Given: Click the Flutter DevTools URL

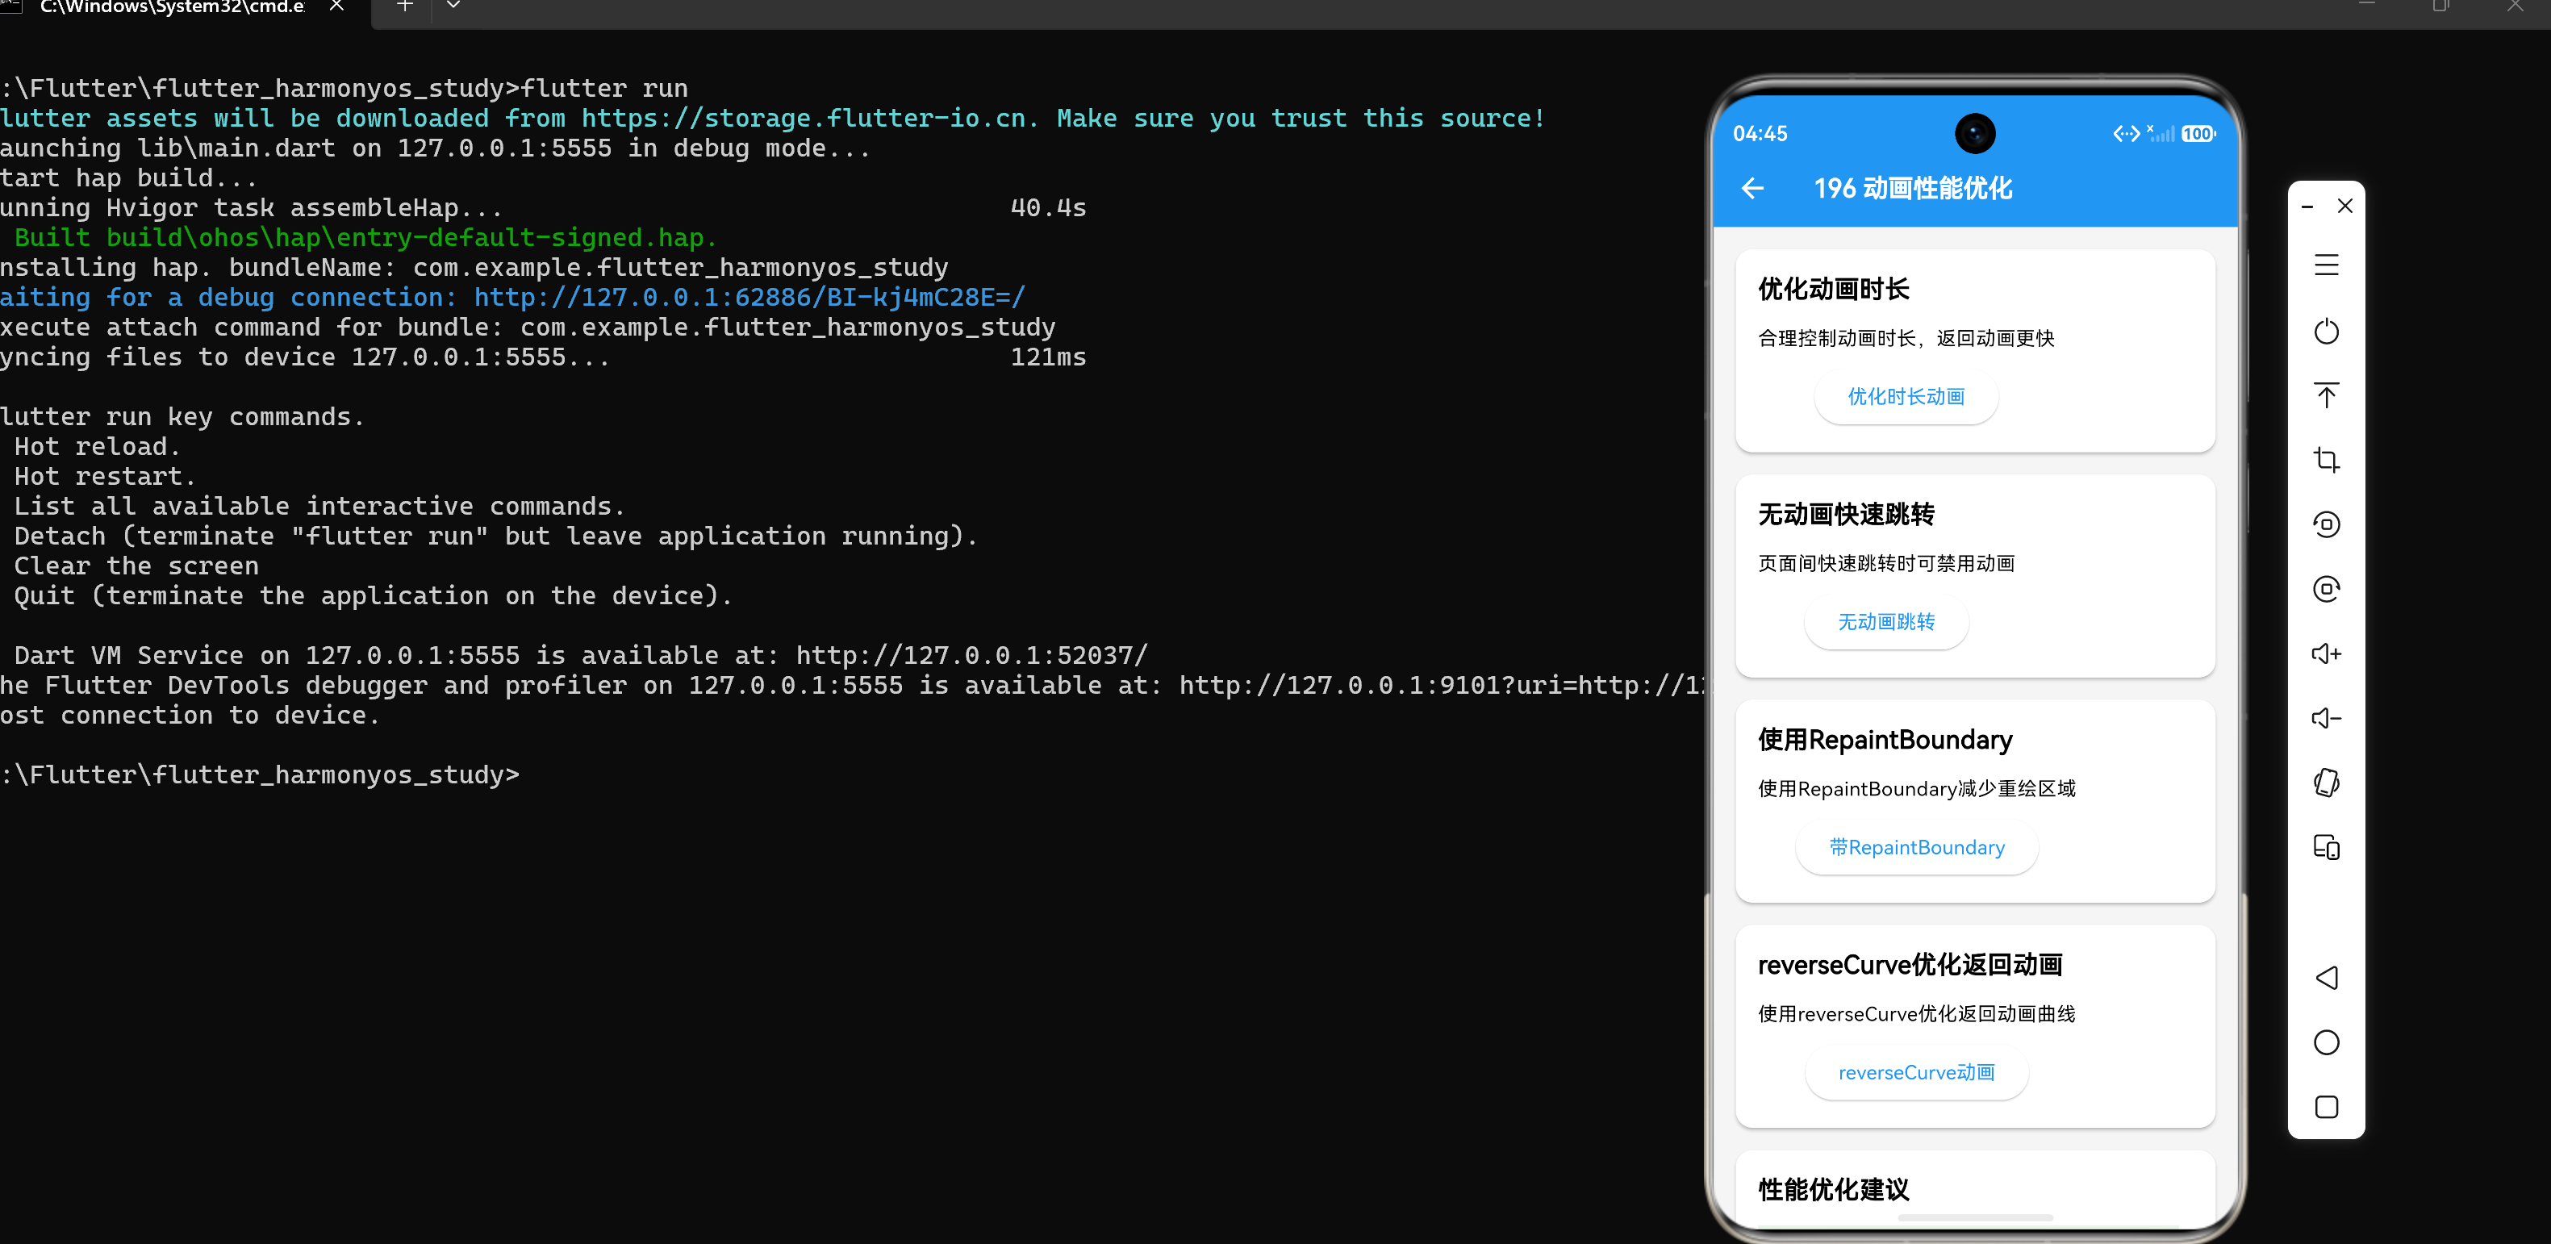Looking at the screenshot, I should [1443, 686].
